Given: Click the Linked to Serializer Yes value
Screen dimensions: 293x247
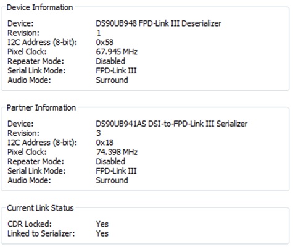Looking at the screenshot, I should 102,233.
